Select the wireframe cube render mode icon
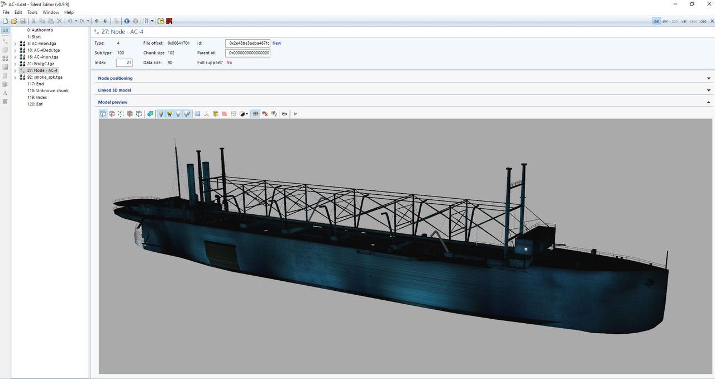The image size is (715, 379). (112, 114)
